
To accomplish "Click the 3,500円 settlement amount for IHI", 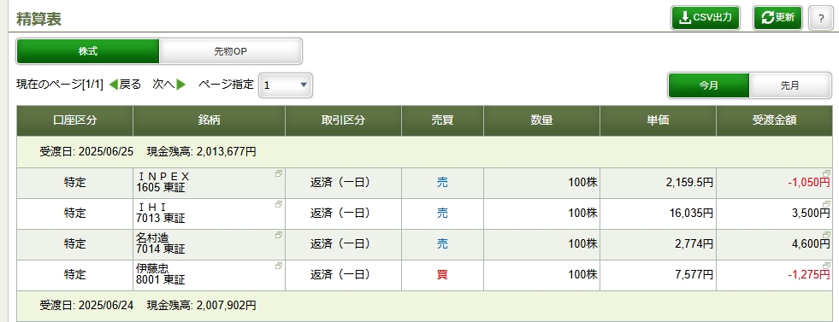I will (x=811, y=214).
